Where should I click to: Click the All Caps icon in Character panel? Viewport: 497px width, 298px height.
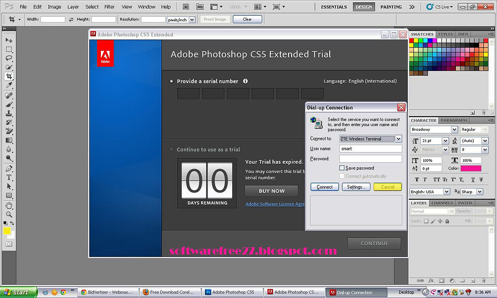[437, 179]
